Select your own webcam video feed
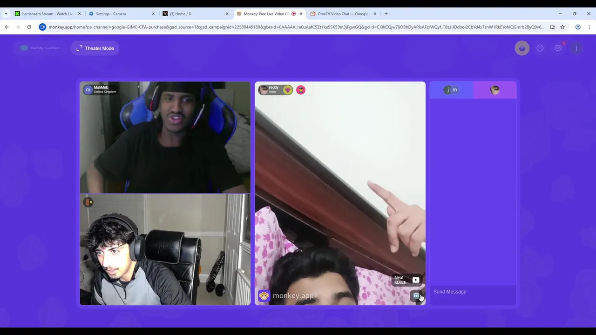Screen dimensions: 596x335 [165, 249]
